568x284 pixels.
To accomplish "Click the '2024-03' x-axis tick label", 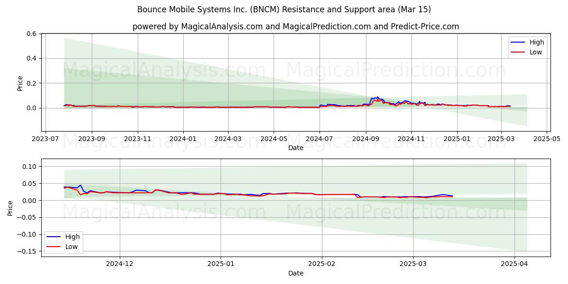I will pyautogui.click(x=228, y=140).
